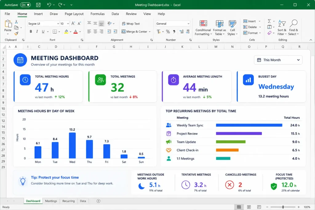
Task: Toggle Italic formatting
Action: (x=37, y=32)
